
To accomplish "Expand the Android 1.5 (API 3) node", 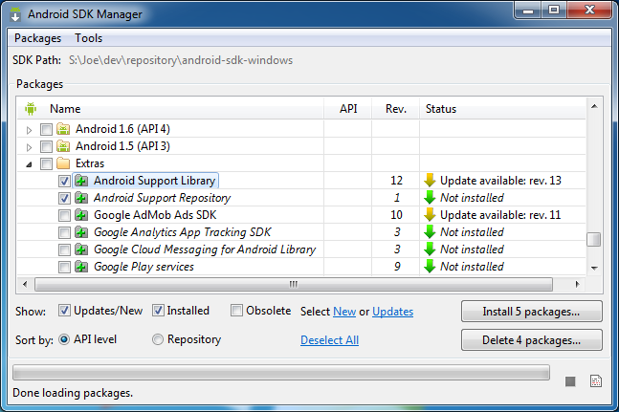I will [30, 146].
